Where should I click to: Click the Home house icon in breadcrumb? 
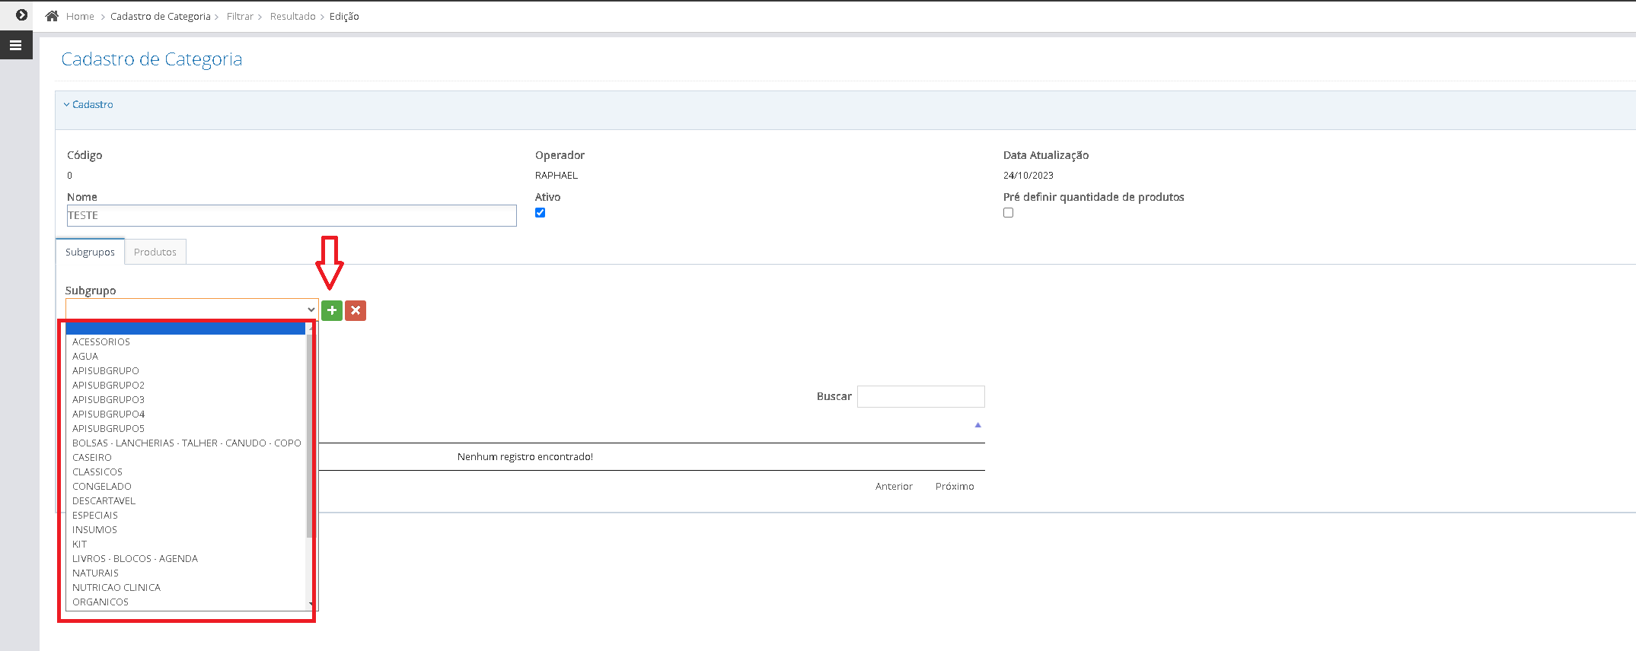coord(52,16)
